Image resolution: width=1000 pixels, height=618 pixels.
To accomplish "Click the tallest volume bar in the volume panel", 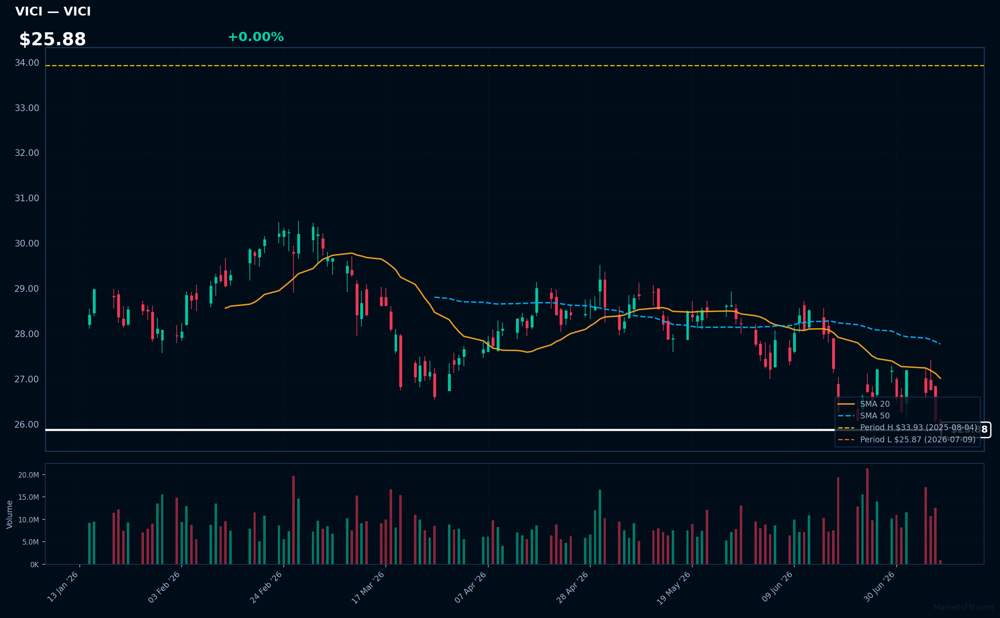I will click(867, 516).
